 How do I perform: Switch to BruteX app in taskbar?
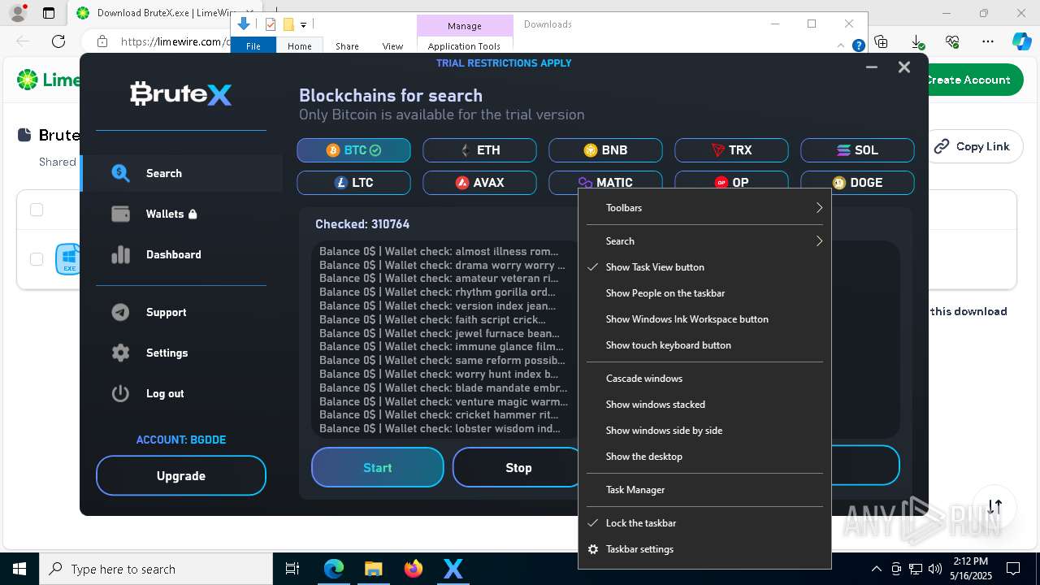pyautogui.click(x=453, y=569)
